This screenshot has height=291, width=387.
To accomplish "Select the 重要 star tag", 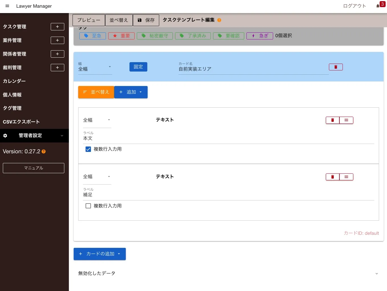I will pos(121,36).
